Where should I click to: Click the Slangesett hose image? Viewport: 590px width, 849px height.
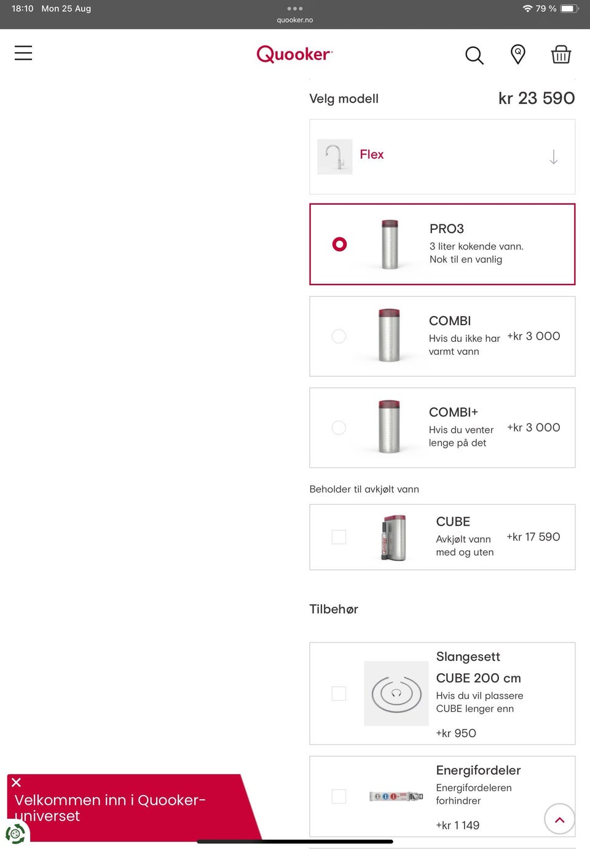pyautogui.click(x=396, y=693)
